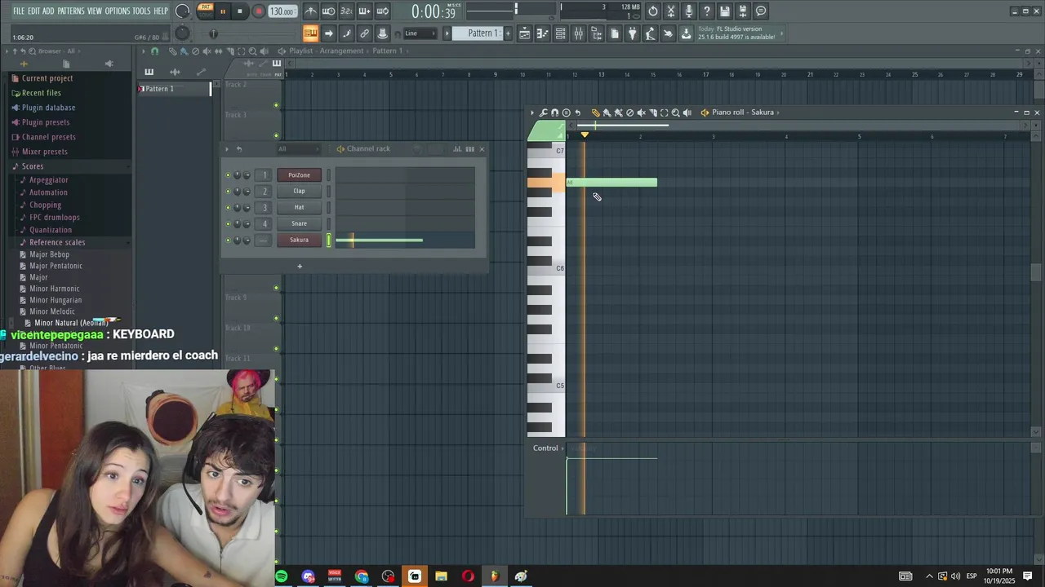
Task: Open File Explorer folder in taskbar
Action: 441,576
